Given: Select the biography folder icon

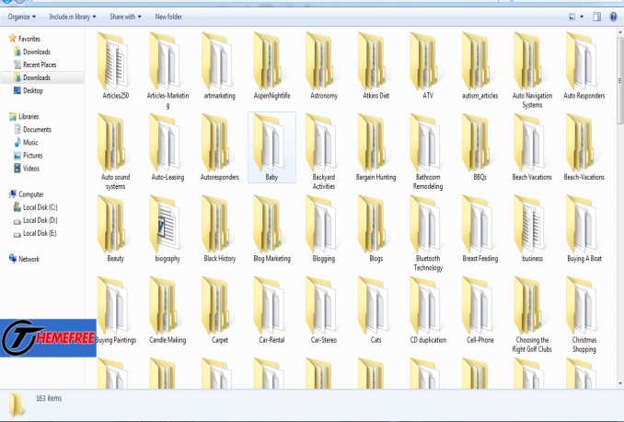Looking at the screenshot, I should pos(167,225).
